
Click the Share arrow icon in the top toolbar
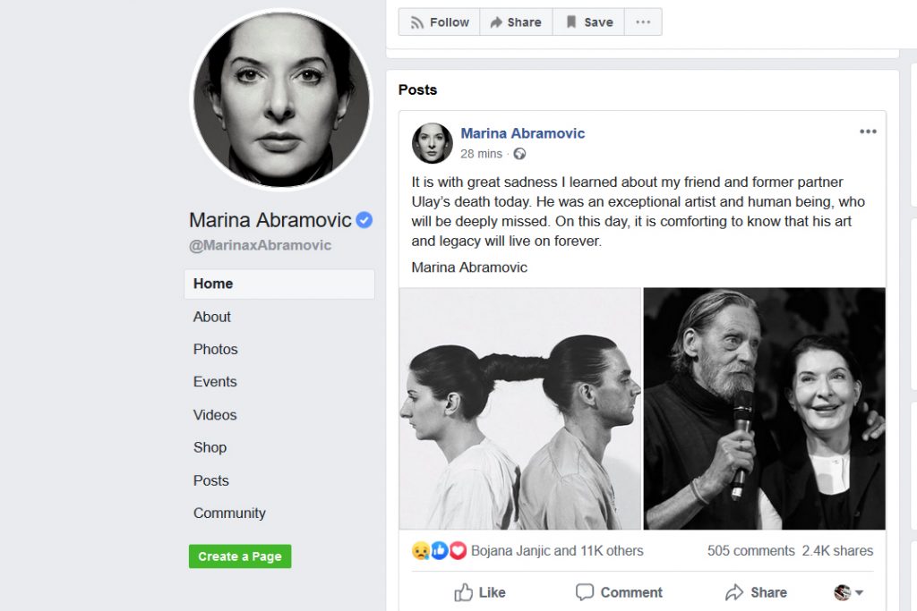pyautogui.click(x=494, y=21)
